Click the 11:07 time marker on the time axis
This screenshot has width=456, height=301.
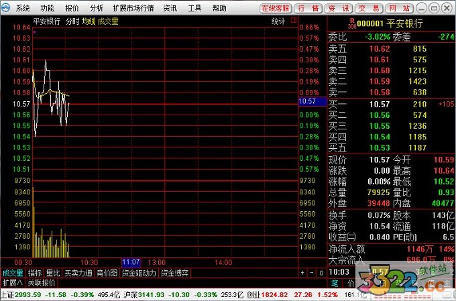(x=131, y=262)
